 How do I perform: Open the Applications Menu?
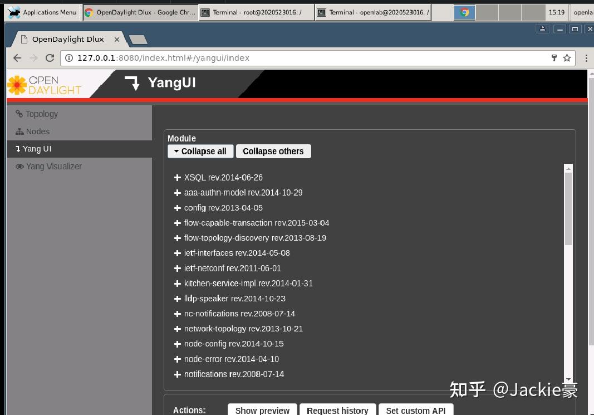[42, 12]
